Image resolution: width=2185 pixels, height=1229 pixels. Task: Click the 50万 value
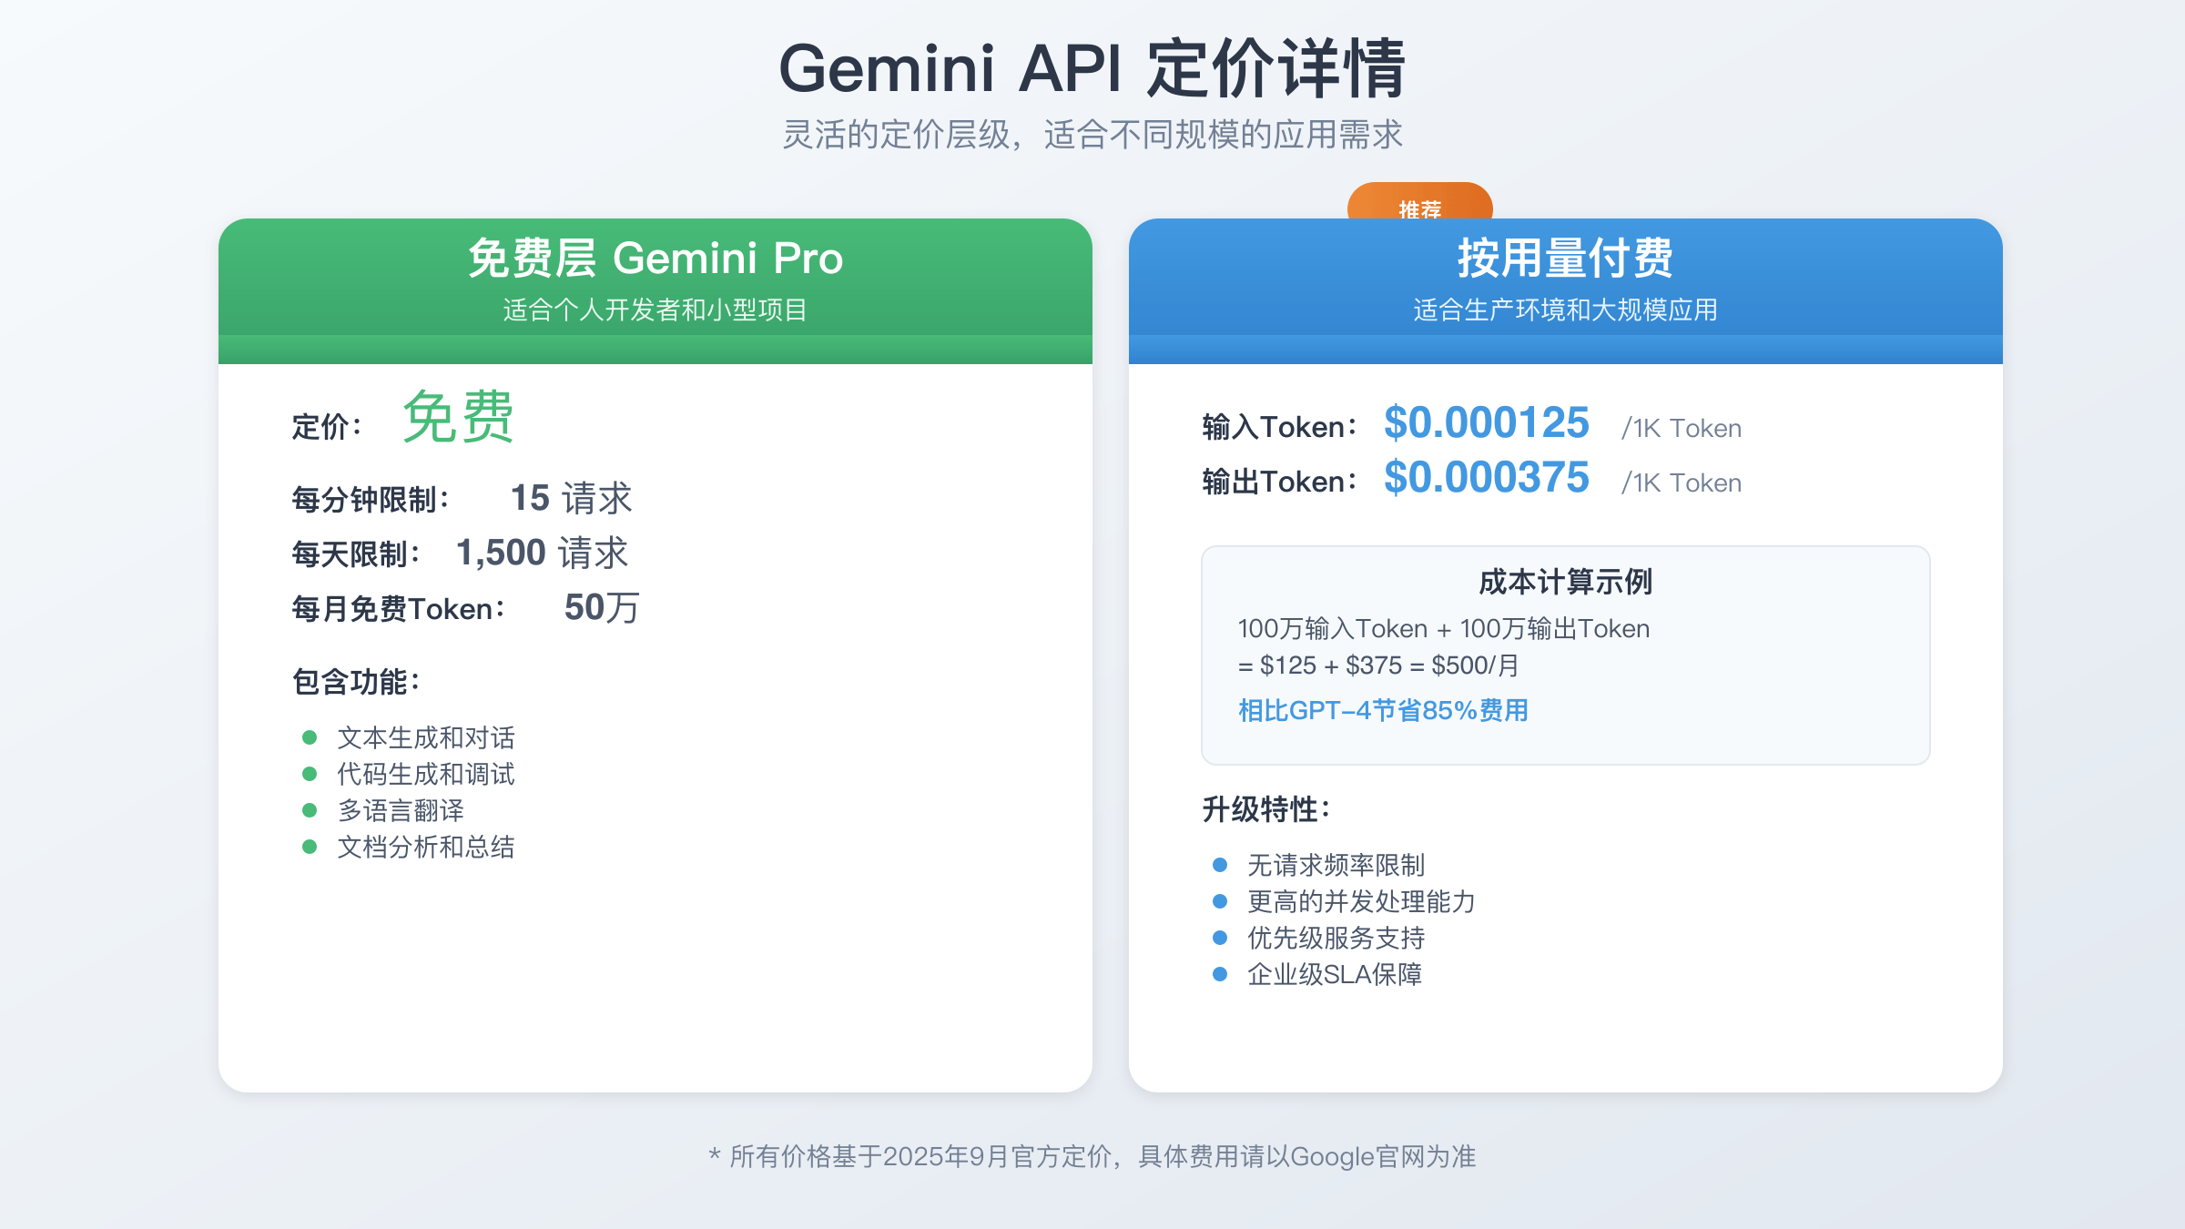pos(602,607)
